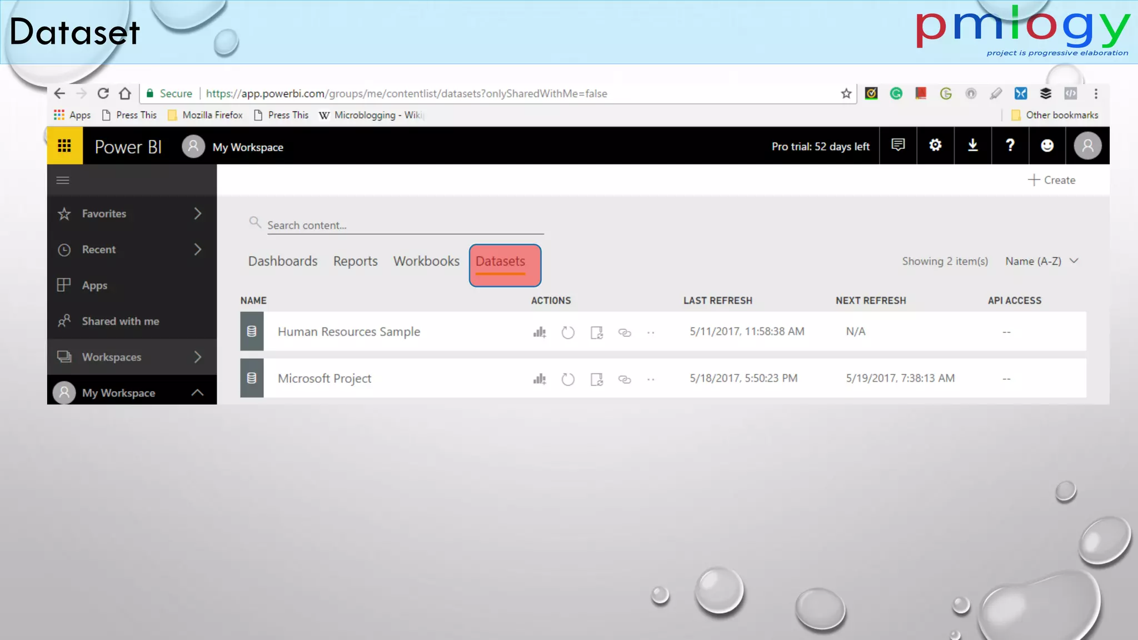Expand the Workspaces flyout chevron
This screenshot has height=640, width=1138.
[198, 357]
